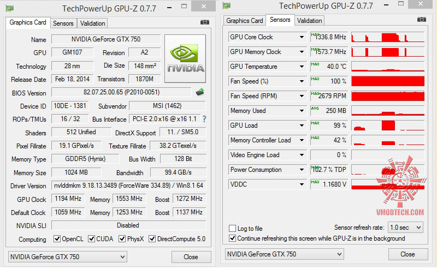The width and height of the screenshot is (437, 269).
Task: Open the GPU Load sensor dropdown
Action: coord(302,125)
